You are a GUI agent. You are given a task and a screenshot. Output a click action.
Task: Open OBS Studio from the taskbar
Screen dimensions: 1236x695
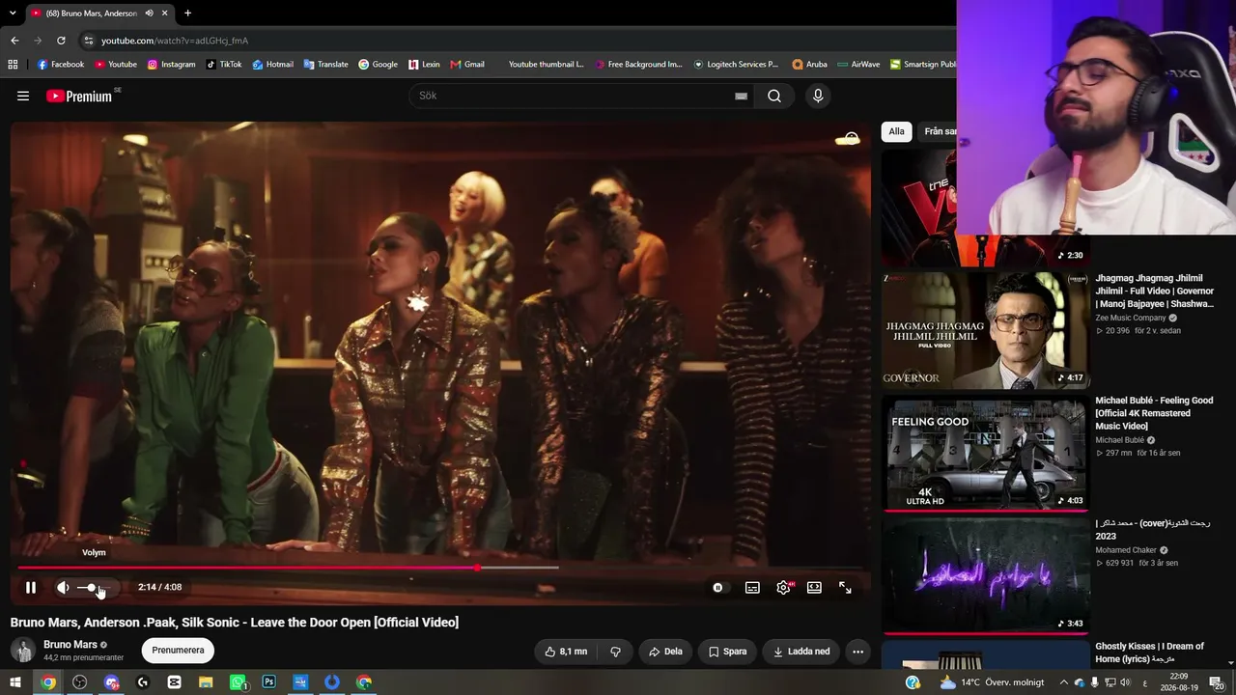pos(80,682)
